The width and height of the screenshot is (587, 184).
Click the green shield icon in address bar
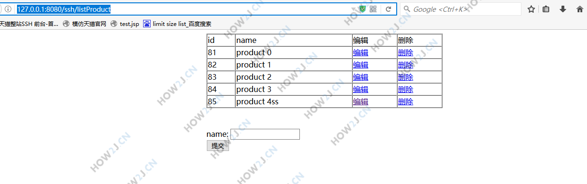tap(363, 9)
